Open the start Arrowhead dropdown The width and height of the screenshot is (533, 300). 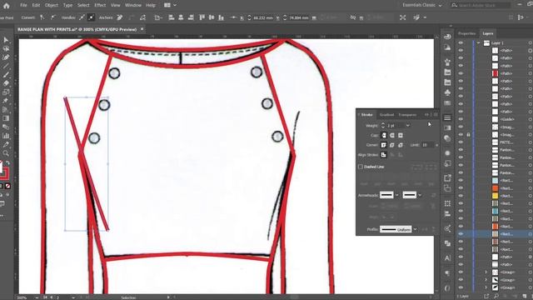396,195
